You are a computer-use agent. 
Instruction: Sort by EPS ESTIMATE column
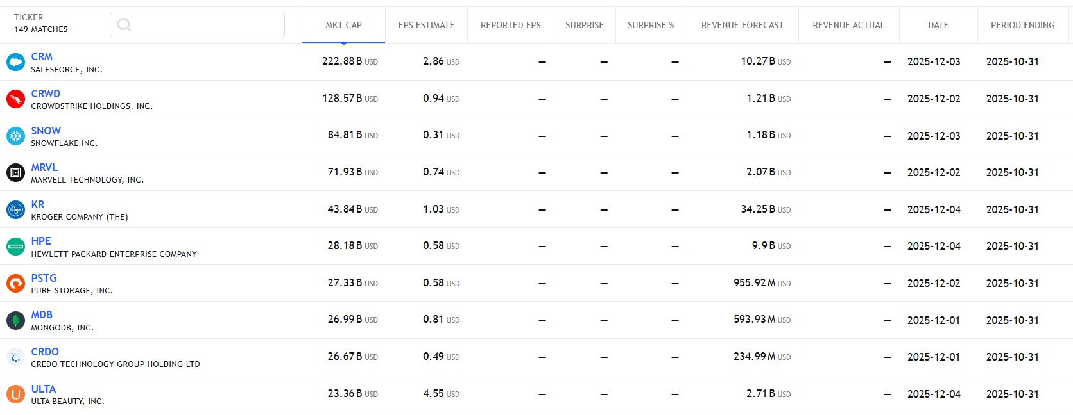click(x=426, y=25)
